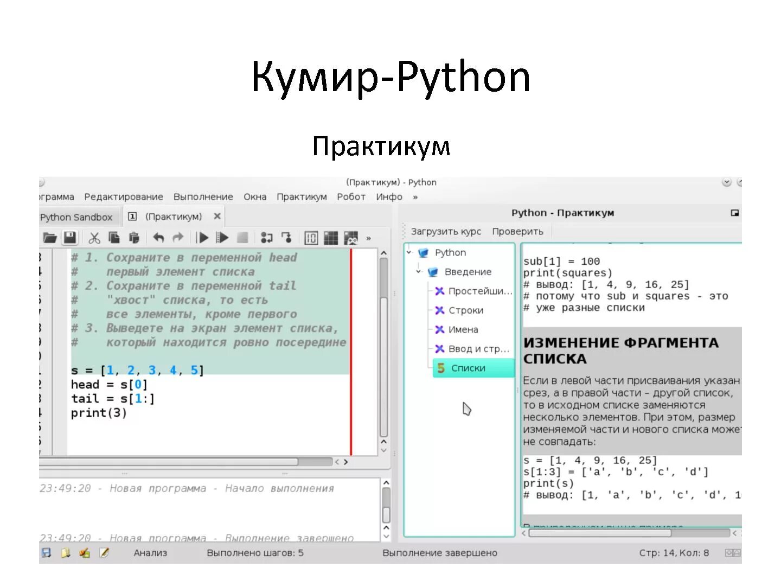Open the Окна menu
The height and width of the screenshot is (586, 781).
(x=255, y=197)
